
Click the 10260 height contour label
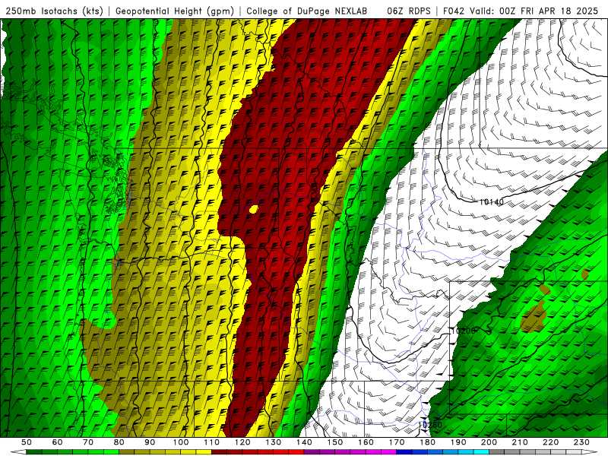430,425
